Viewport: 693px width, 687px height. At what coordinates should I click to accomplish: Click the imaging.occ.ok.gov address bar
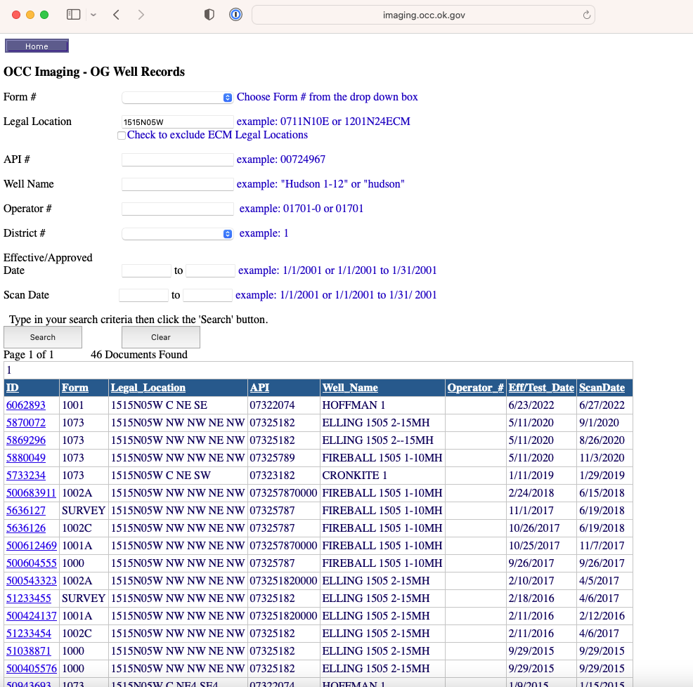423,15
